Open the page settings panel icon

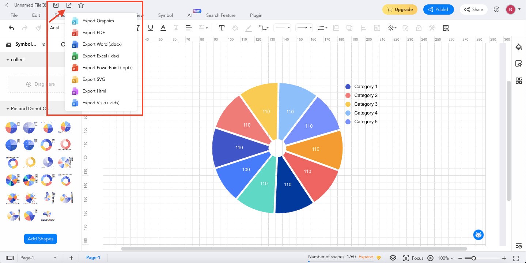coord(518,64)
